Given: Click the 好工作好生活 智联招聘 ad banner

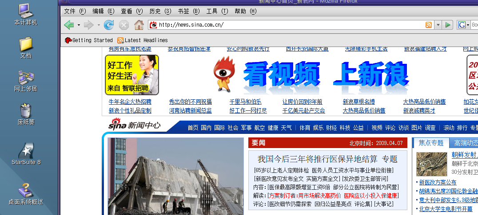Looking at the screenshot, I should pyautogui.click(x=132, y=75).
